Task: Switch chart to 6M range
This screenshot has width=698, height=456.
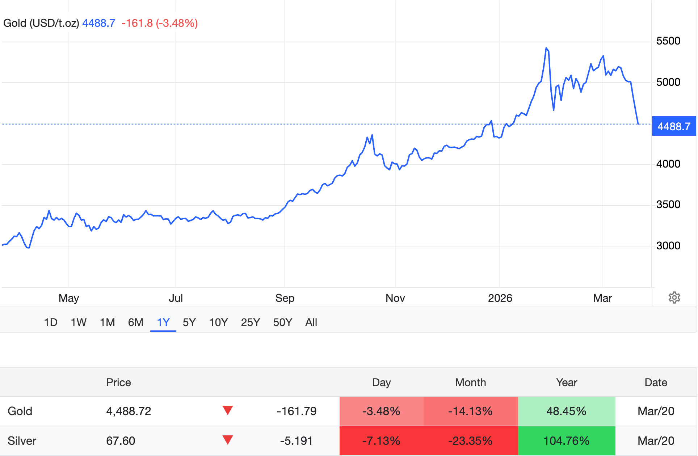Action: pos(136,322)
